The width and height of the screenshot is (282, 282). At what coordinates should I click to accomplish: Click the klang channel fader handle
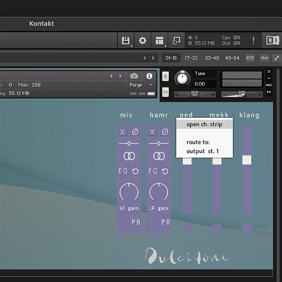(x=247, y=160)
